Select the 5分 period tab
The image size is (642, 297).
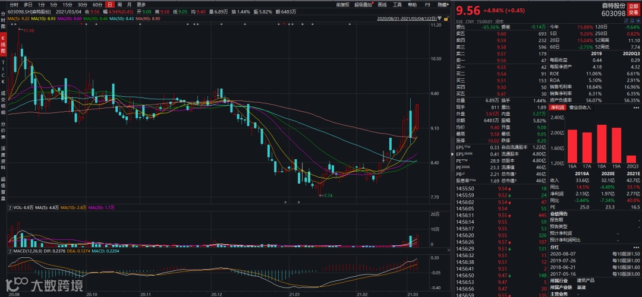(x=53, y=5)
